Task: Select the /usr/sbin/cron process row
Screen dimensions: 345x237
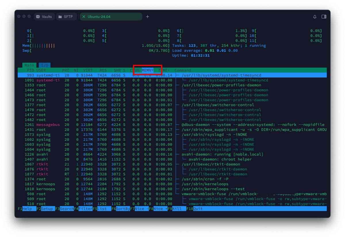Action: click(172, 179)
